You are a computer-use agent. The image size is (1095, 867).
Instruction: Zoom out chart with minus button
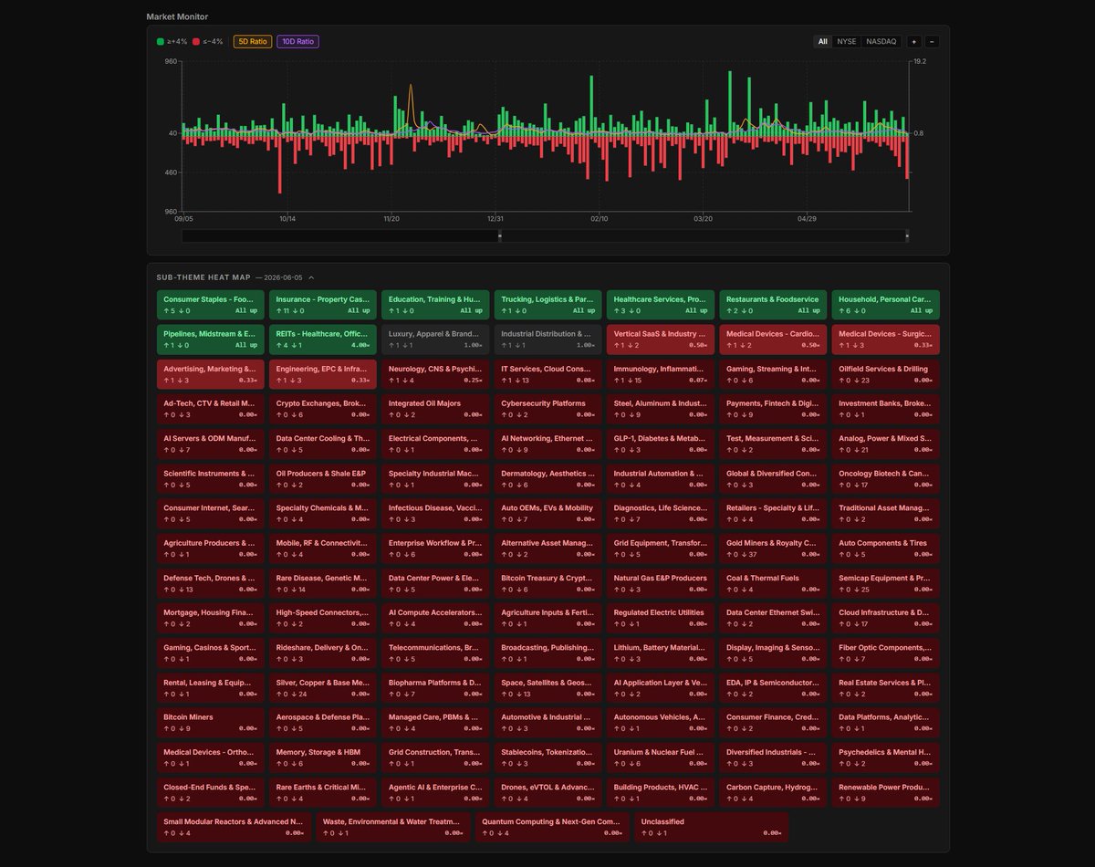tap(932, 41)
